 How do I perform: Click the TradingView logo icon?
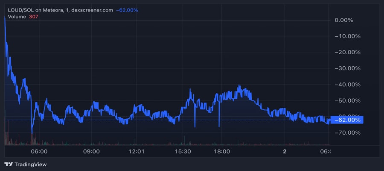click(x=9, y=165)
